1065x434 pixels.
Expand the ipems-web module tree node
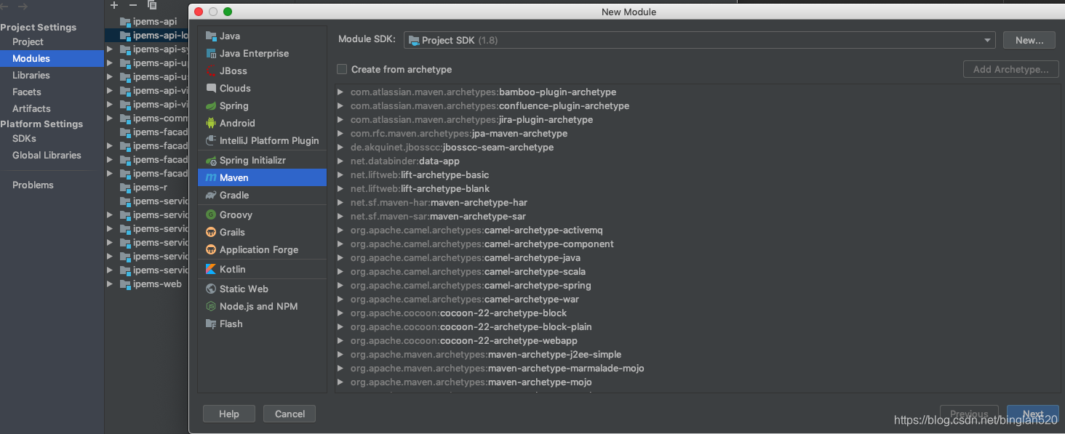tap(110, 284)
